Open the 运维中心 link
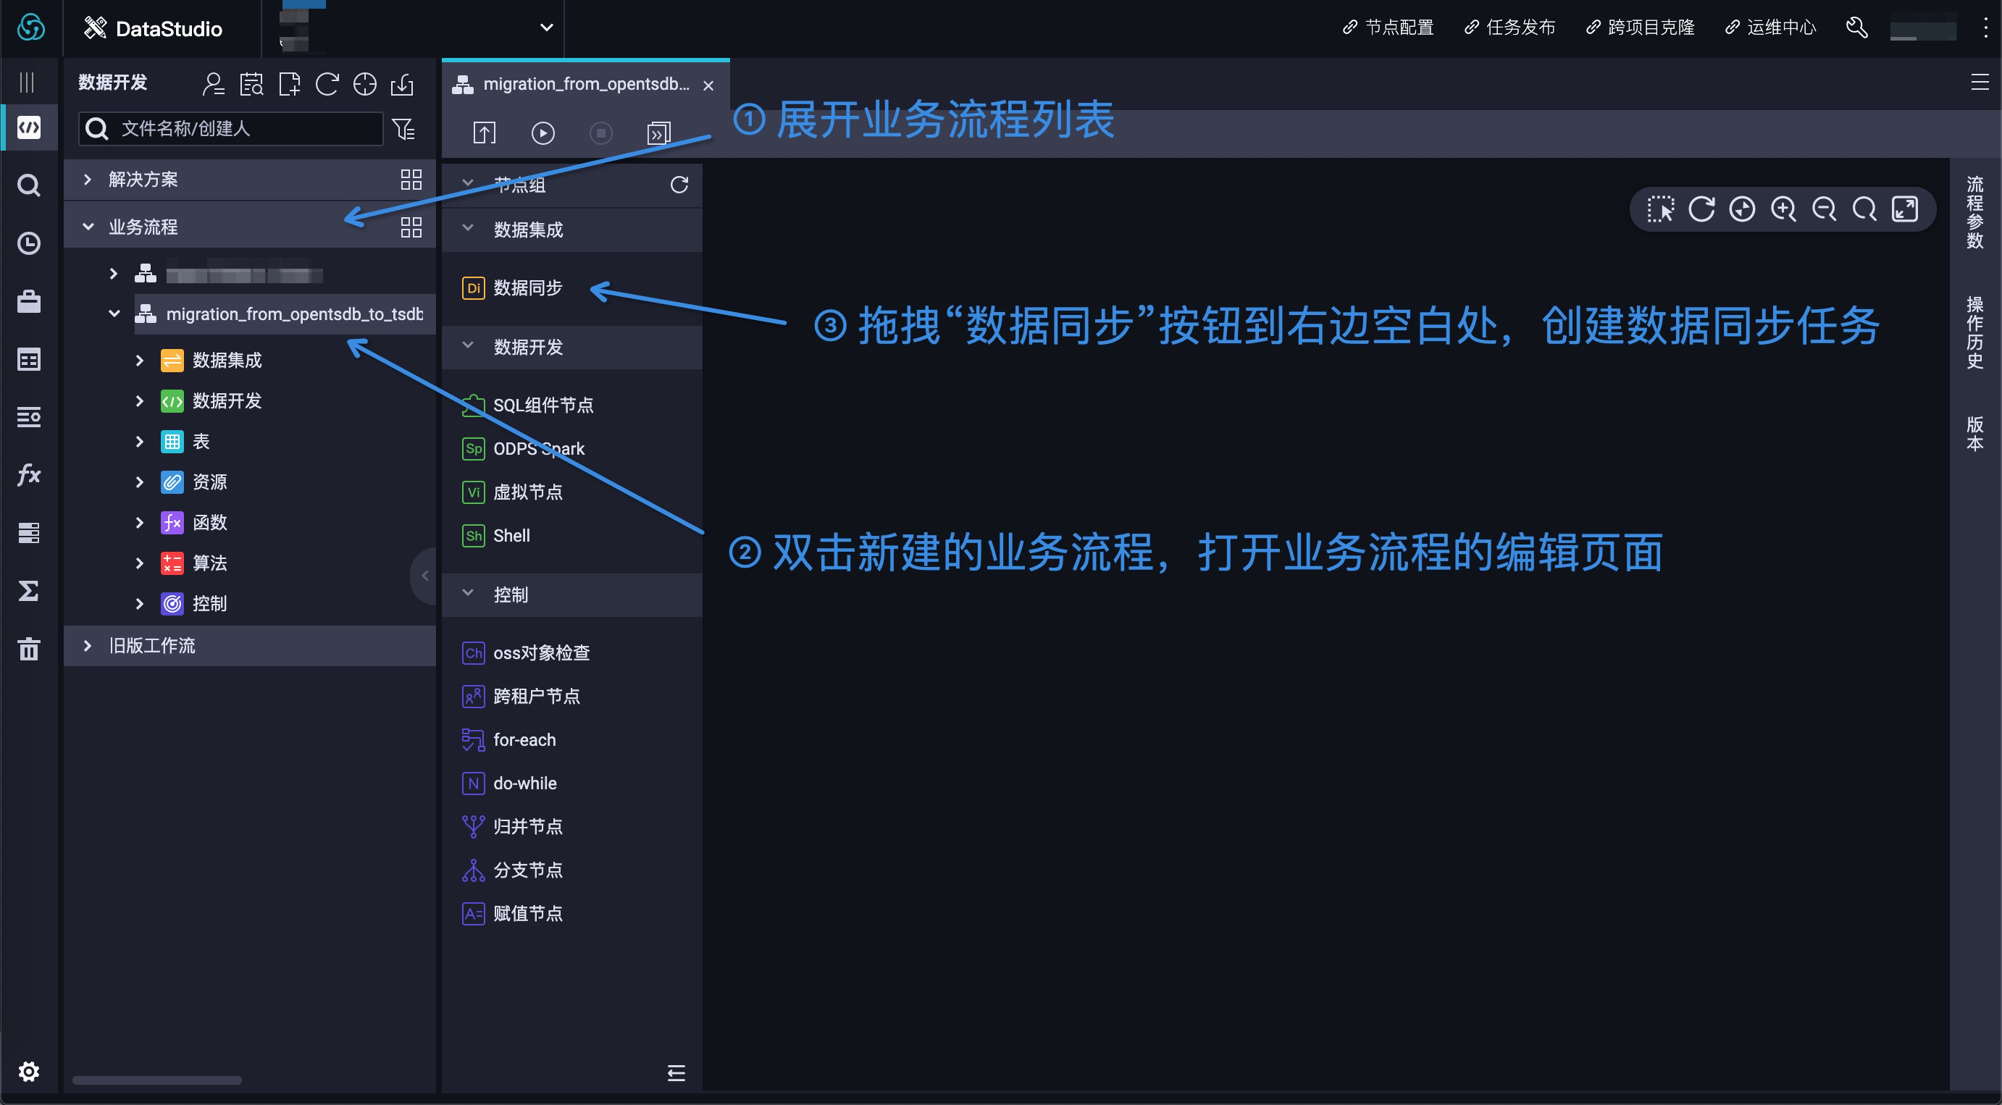The height and width of the screenshot is (1105, 2002). click(1770, 28)
